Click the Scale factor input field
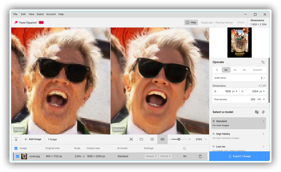 point(239,78)
